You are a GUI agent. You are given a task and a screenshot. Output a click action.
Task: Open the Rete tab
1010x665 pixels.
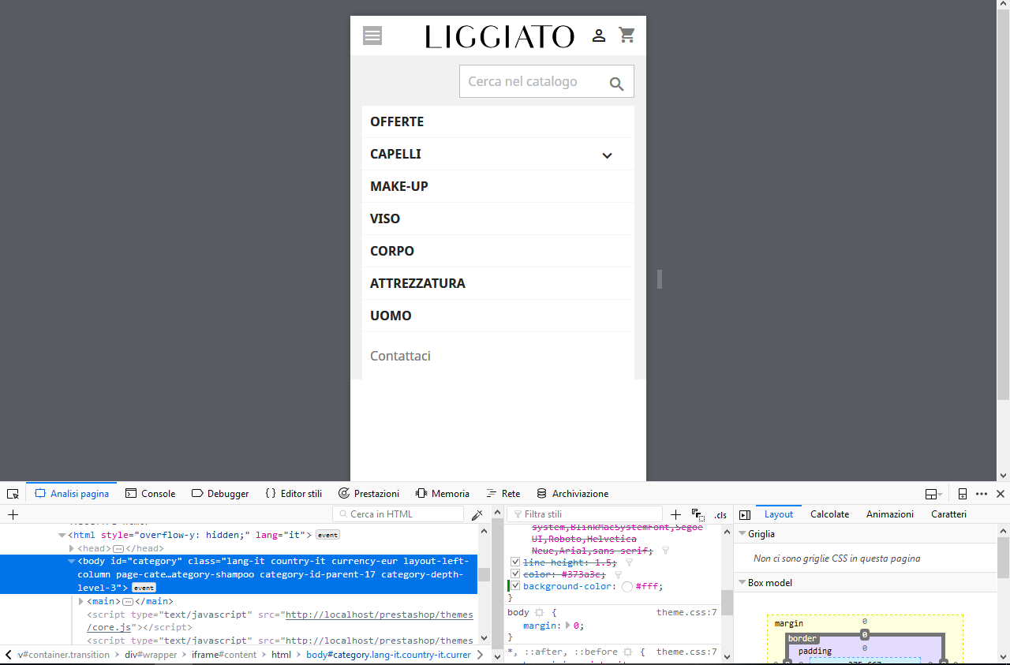503,494
